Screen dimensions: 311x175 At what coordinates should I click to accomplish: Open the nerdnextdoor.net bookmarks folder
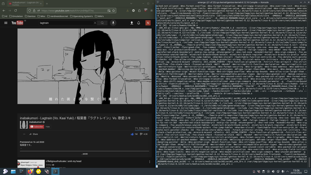[x=57, y=16]
